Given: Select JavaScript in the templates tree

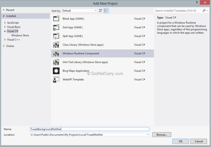Looking at the screenshot, I should tap(13, 23).
